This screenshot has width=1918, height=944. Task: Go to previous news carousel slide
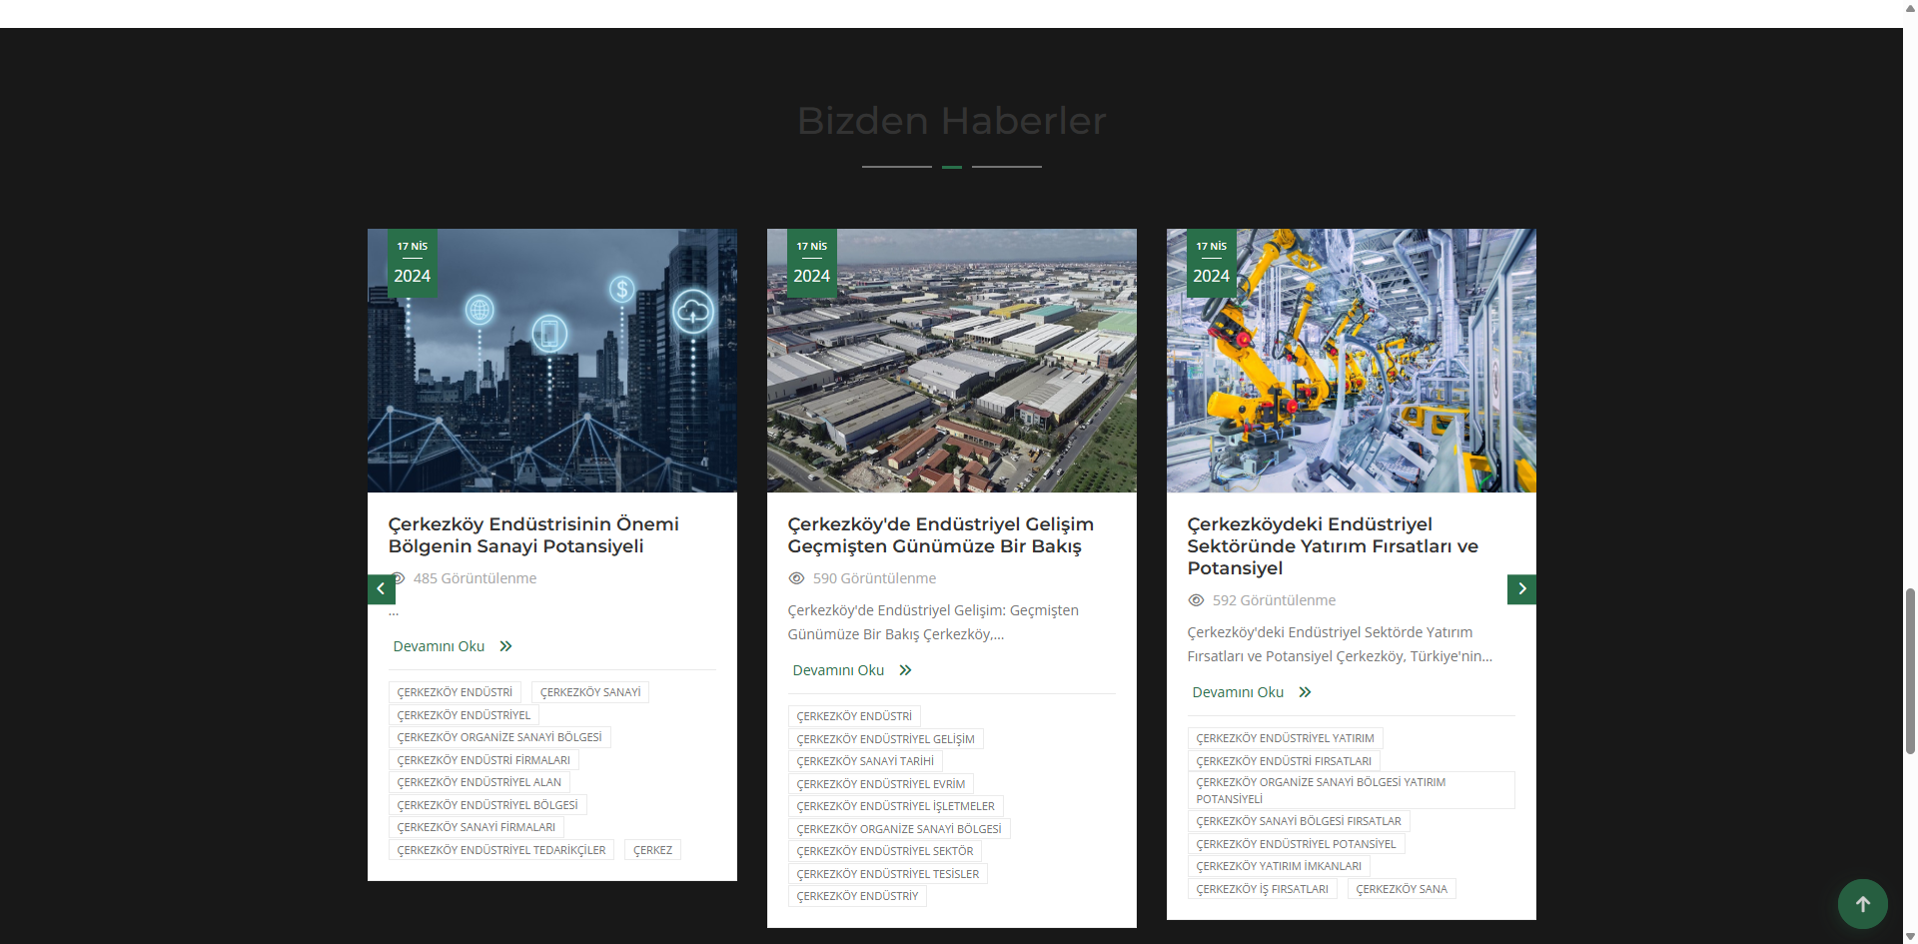381,589
